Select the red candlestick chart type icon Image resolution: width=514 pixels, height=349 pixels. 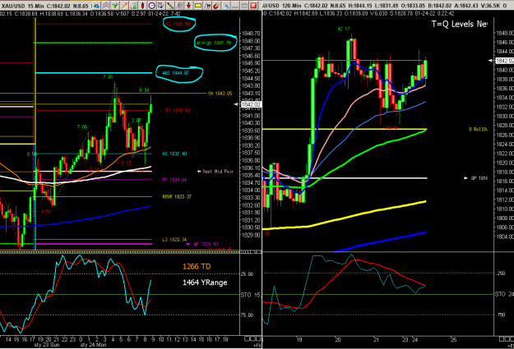click(142, 6)
